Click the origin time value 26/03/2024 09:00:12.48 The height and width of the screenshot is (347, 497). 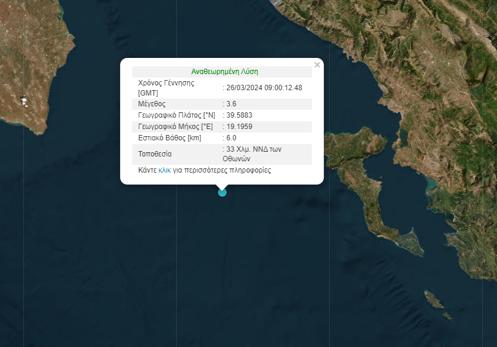263,87
